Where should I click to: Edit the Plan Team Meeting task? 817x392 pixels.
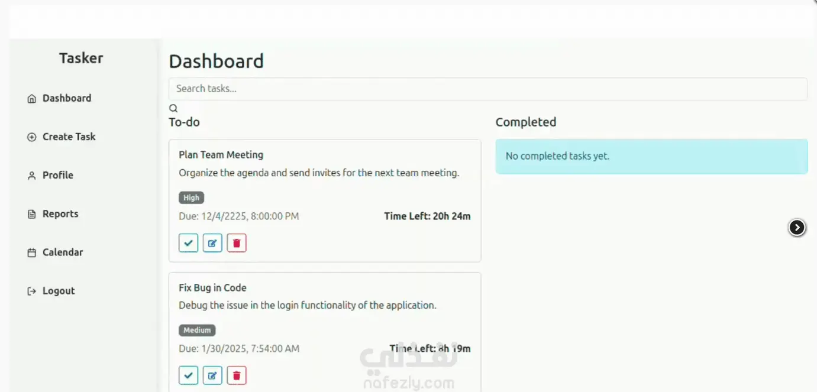(212, 243)
